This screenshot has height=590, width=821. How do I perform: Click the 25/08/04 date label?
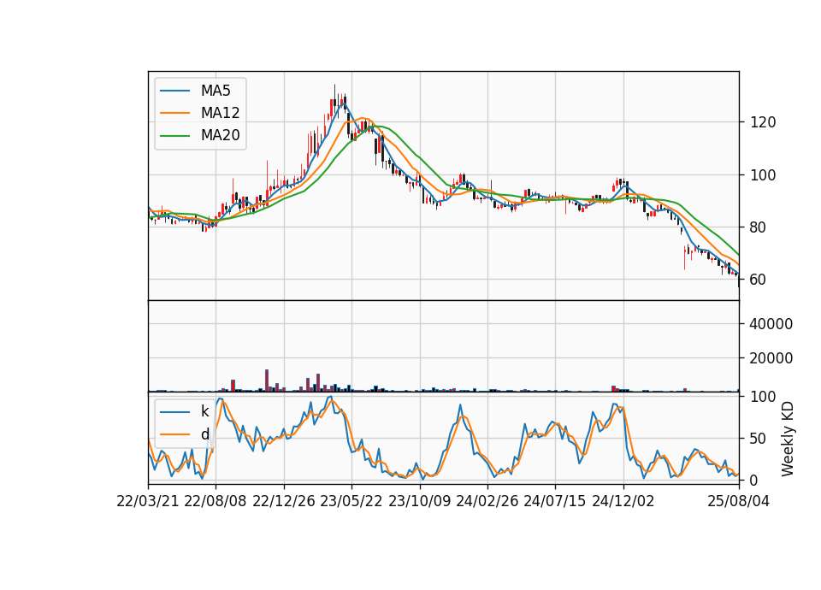[x=739, y=501]
